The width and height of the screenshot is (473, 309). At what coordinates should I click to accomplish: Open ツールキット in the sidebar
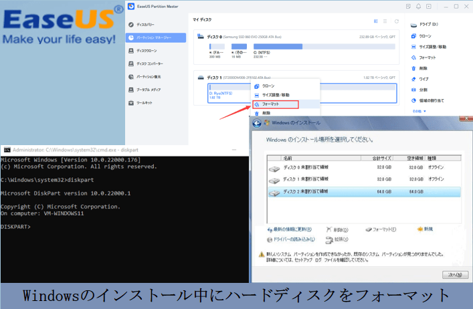141,103
